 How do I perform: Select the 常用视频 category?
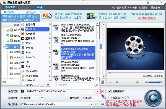pyautogui.click(x=36, y=29)
